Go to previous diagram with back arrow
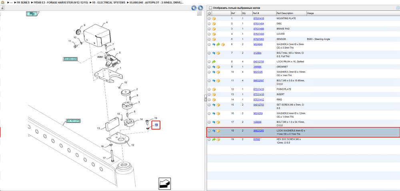The width and height of the screenshot is (400, 191). point(194,8)
